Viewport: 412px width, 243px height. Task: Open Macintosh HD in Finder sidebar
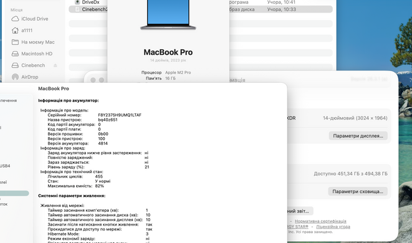32,54
